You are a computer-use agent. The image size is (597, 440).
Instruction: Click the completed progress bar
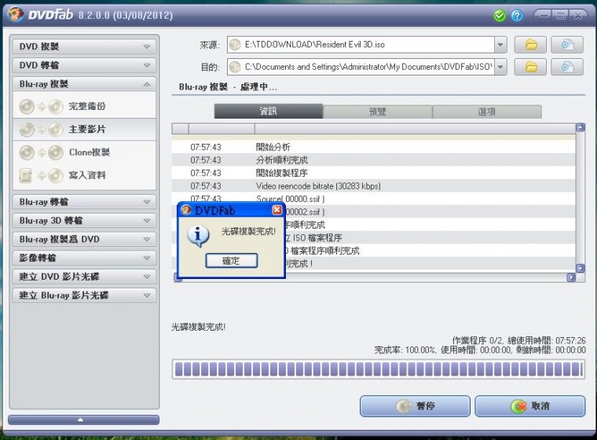(377, 369)
